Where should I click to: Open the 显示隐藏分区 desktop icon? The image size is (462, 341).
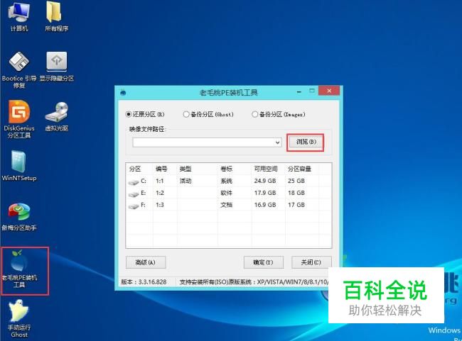click(x=57, y=67)
